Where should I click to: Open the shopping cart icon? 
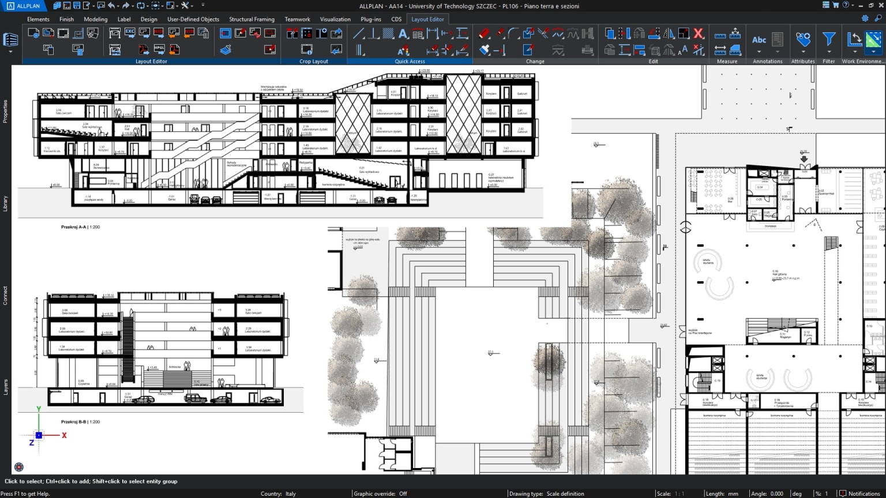tap(835, 5)
